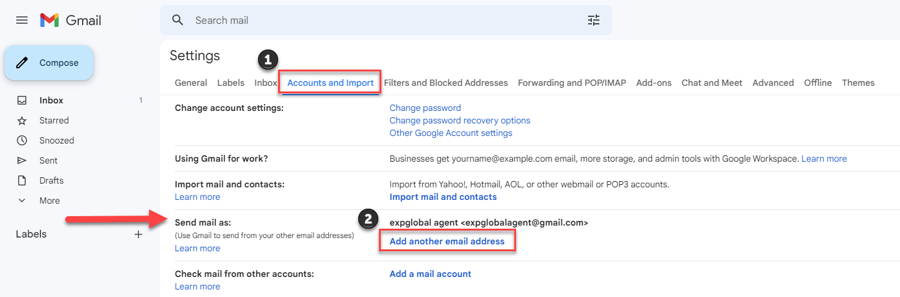Viewport: 900px width, 297px height.
Task: Click Add a mail account link
Action: pyautogui.click(x=430, y=274)
